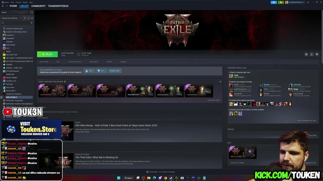Toggle the ready-to-play filter icon
323x181 pixels.
tap(32, 18)
